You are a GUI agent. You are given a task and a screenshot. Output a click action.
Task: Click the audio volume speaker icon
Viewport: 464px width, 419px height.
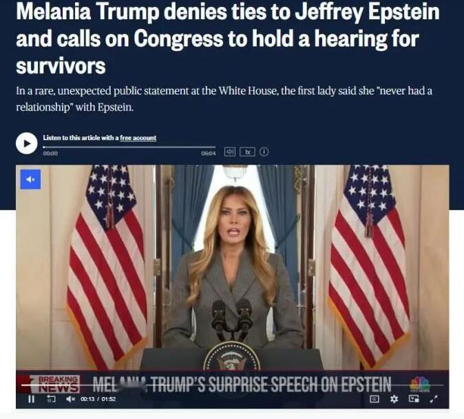coord(230,152)
